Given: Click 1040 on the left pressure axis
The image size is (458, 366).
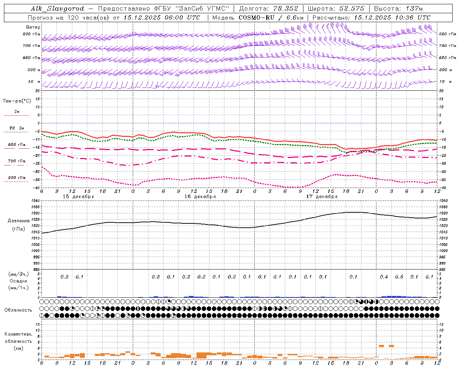Looking at the screenshot, I should coord(35,201).
